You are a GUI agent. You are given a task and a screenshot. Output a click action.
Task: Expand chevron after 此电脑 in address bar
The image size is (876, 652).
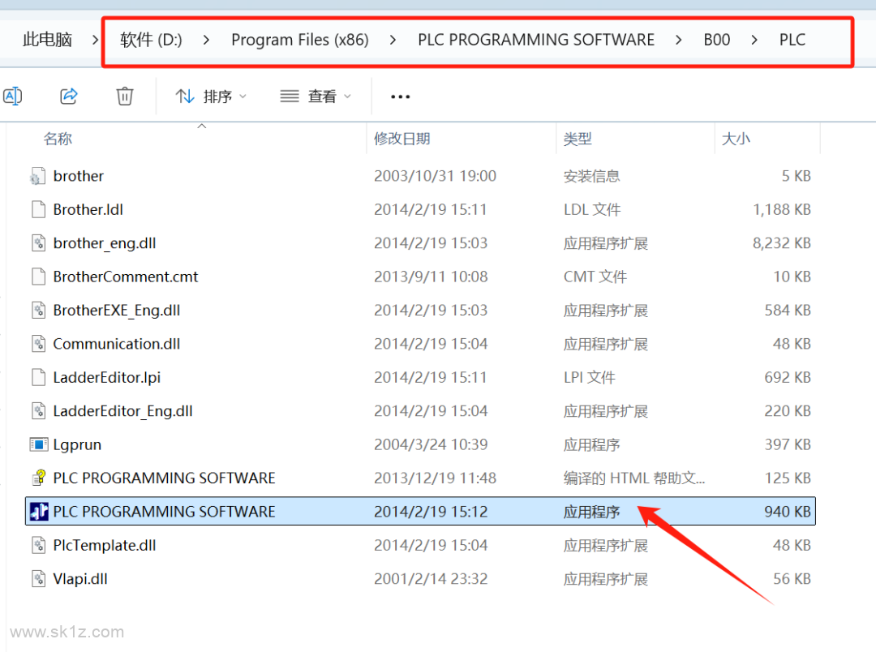[95, 40]
